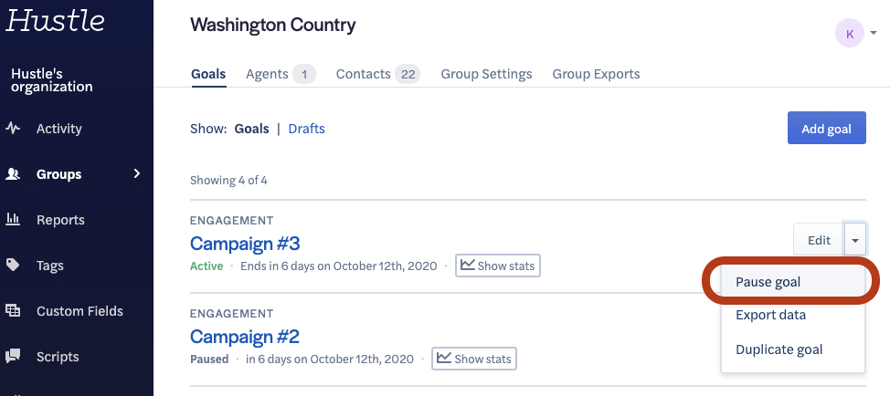Show stats for Campaign #2
Screen dimensions: 890x396
pyautogui.click(x=474, y=359)
